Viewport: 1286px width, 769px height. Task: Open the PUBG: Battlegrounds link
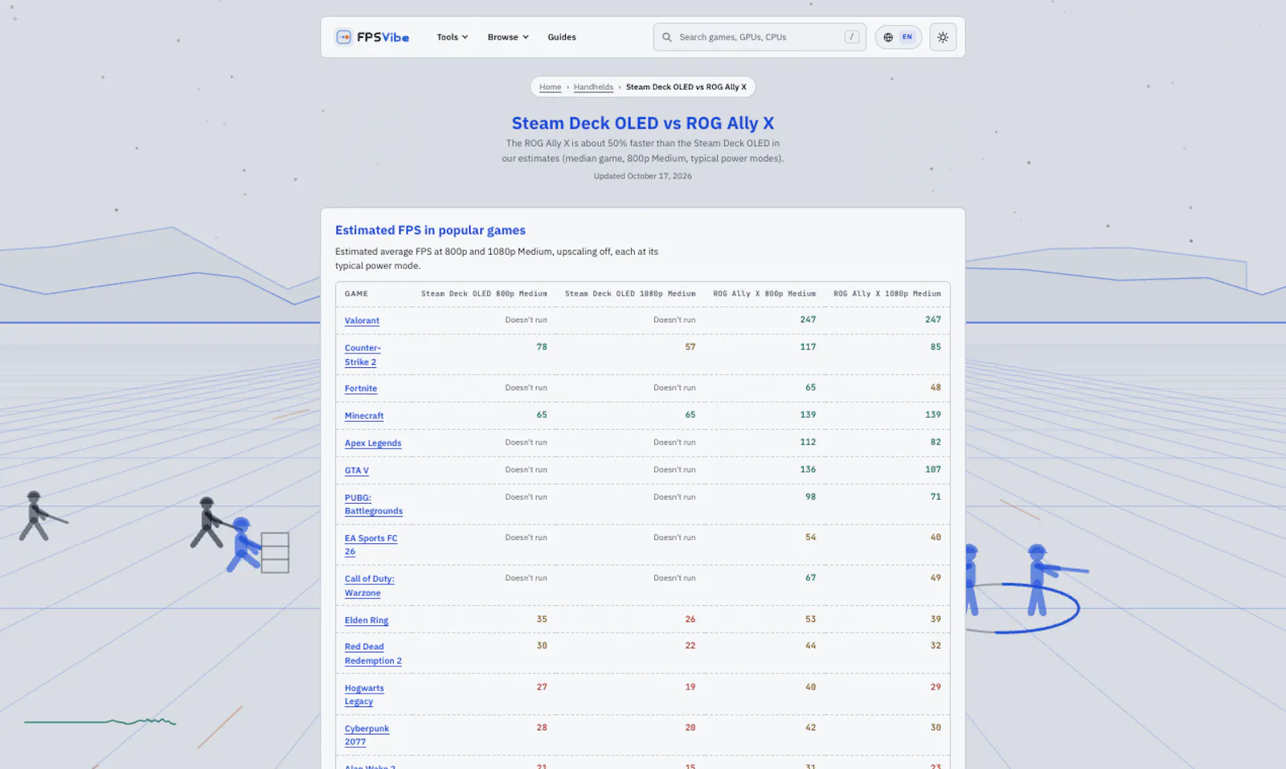(374, 504)
